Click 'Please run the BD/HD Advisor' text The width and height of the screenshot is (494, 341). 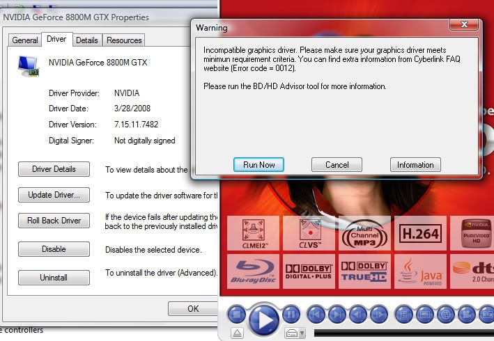point(295,86)
